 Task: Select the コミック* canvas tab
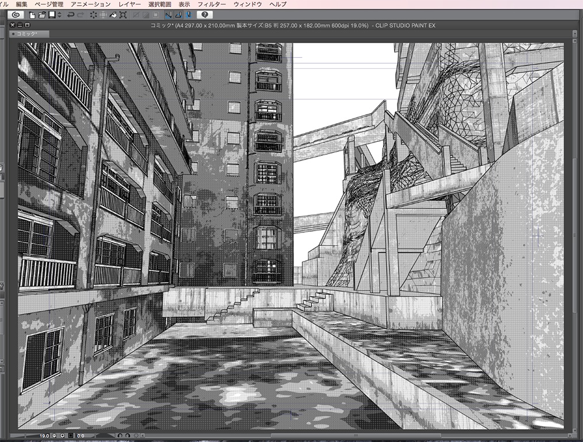29,34
